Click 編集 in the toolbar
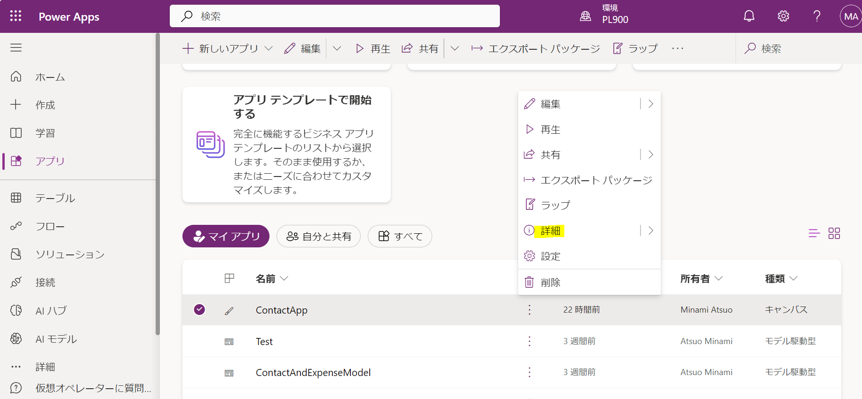 tap(302, 48)
